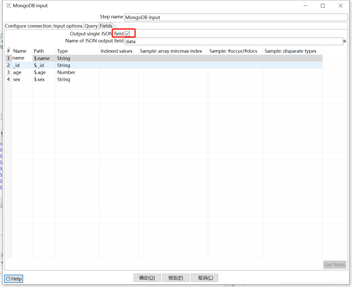Click the 预览(P) preview button
This screenshot has width=352, height=287.
[x=176, y=278]
